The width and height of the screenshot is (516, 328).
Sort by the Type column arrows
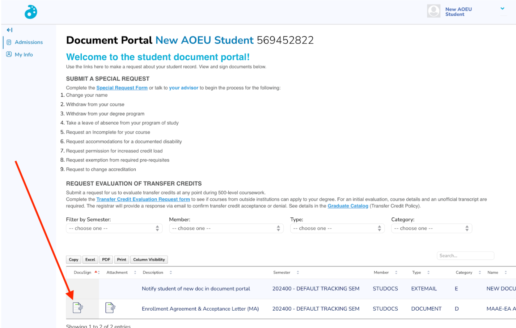[428, 272]
